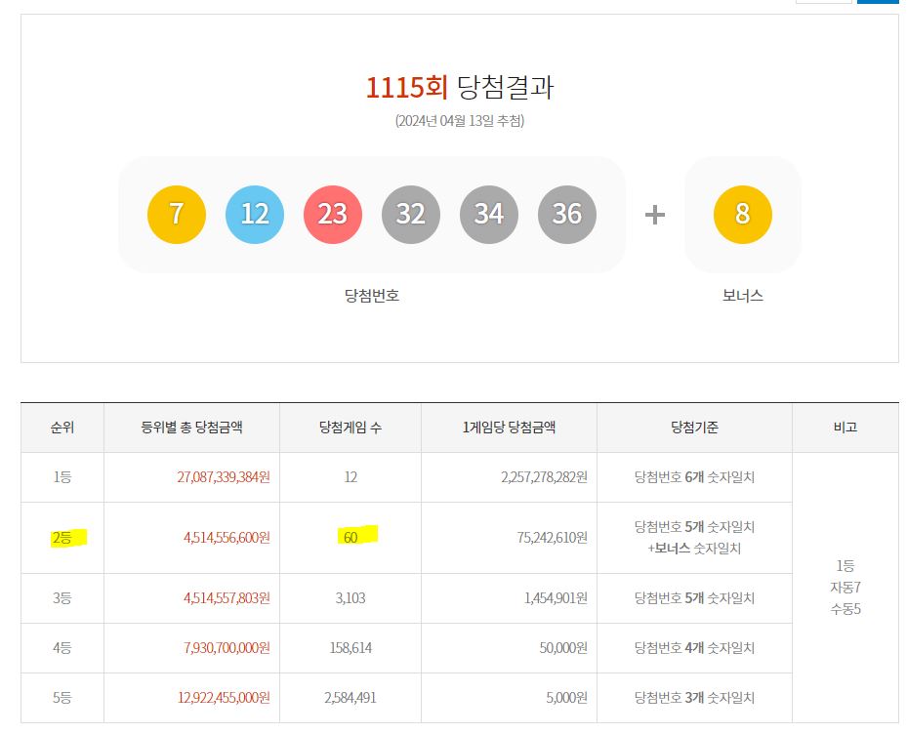Click the 1115회 당첨결과 heading

(x=453, y=87)
